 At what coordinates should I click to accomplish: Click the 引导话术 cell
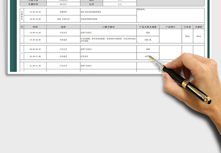(108, 56)
